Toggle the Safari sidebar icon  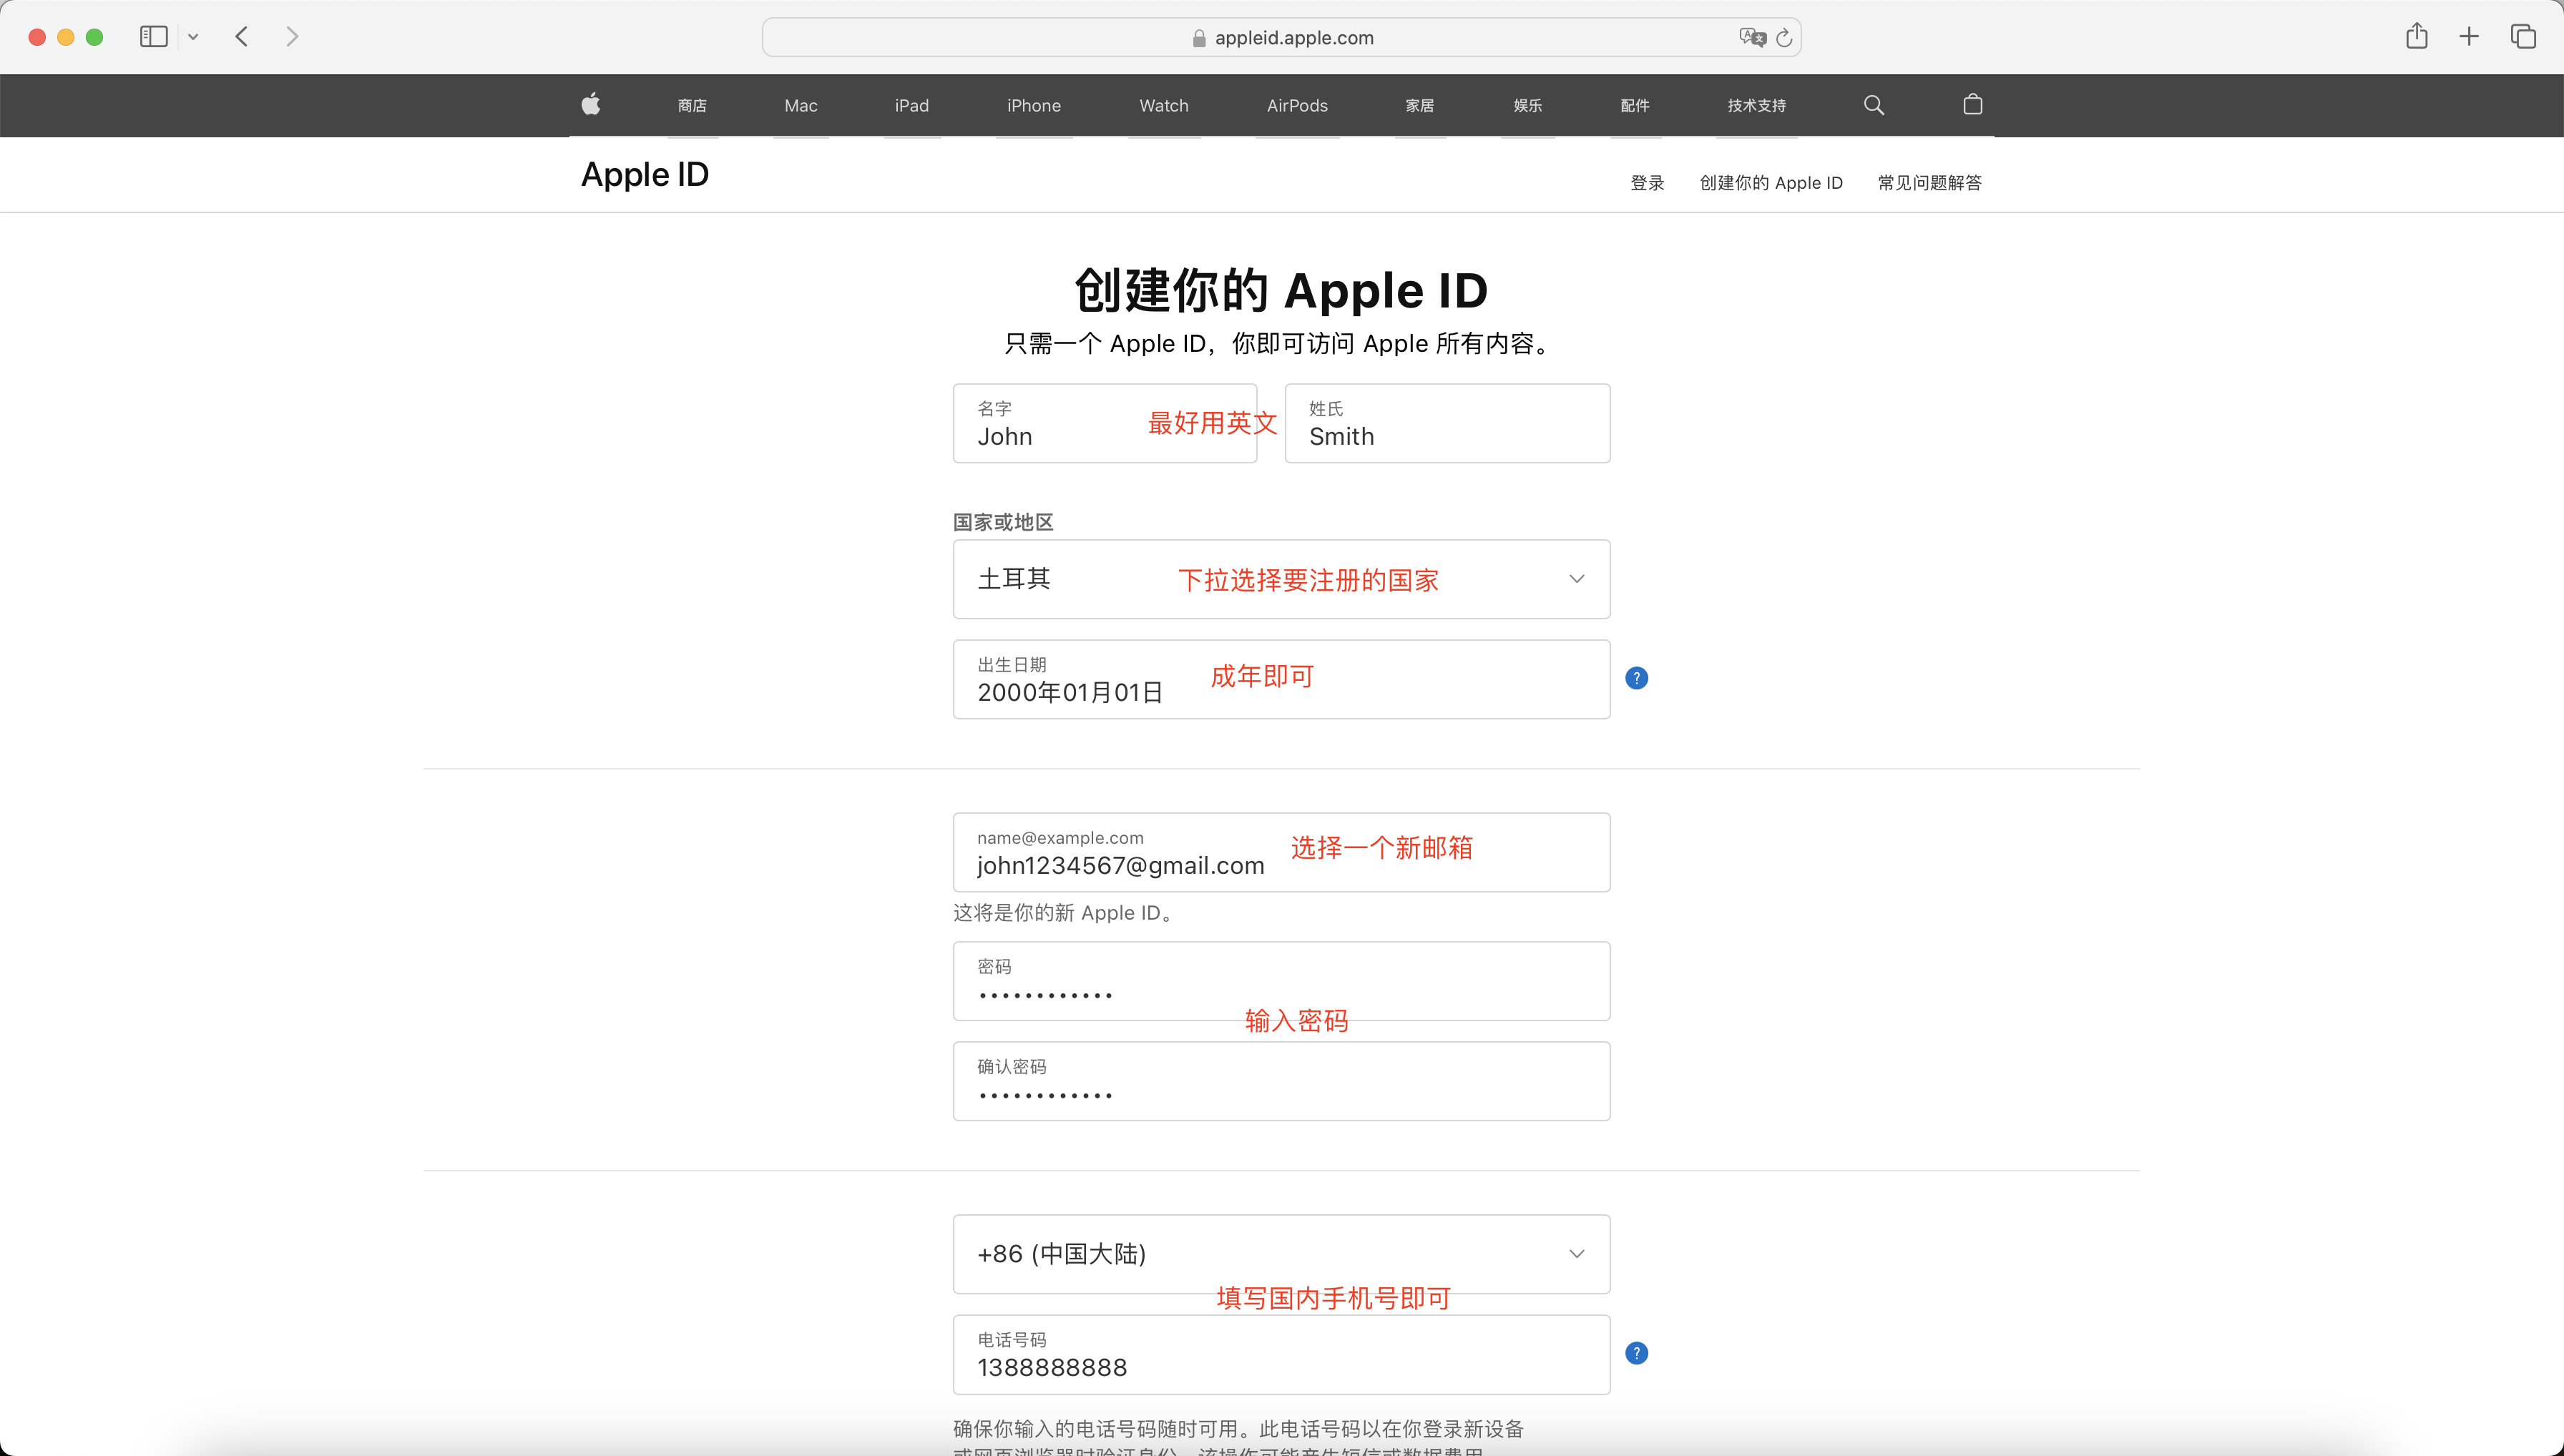(x=153, y=37)
